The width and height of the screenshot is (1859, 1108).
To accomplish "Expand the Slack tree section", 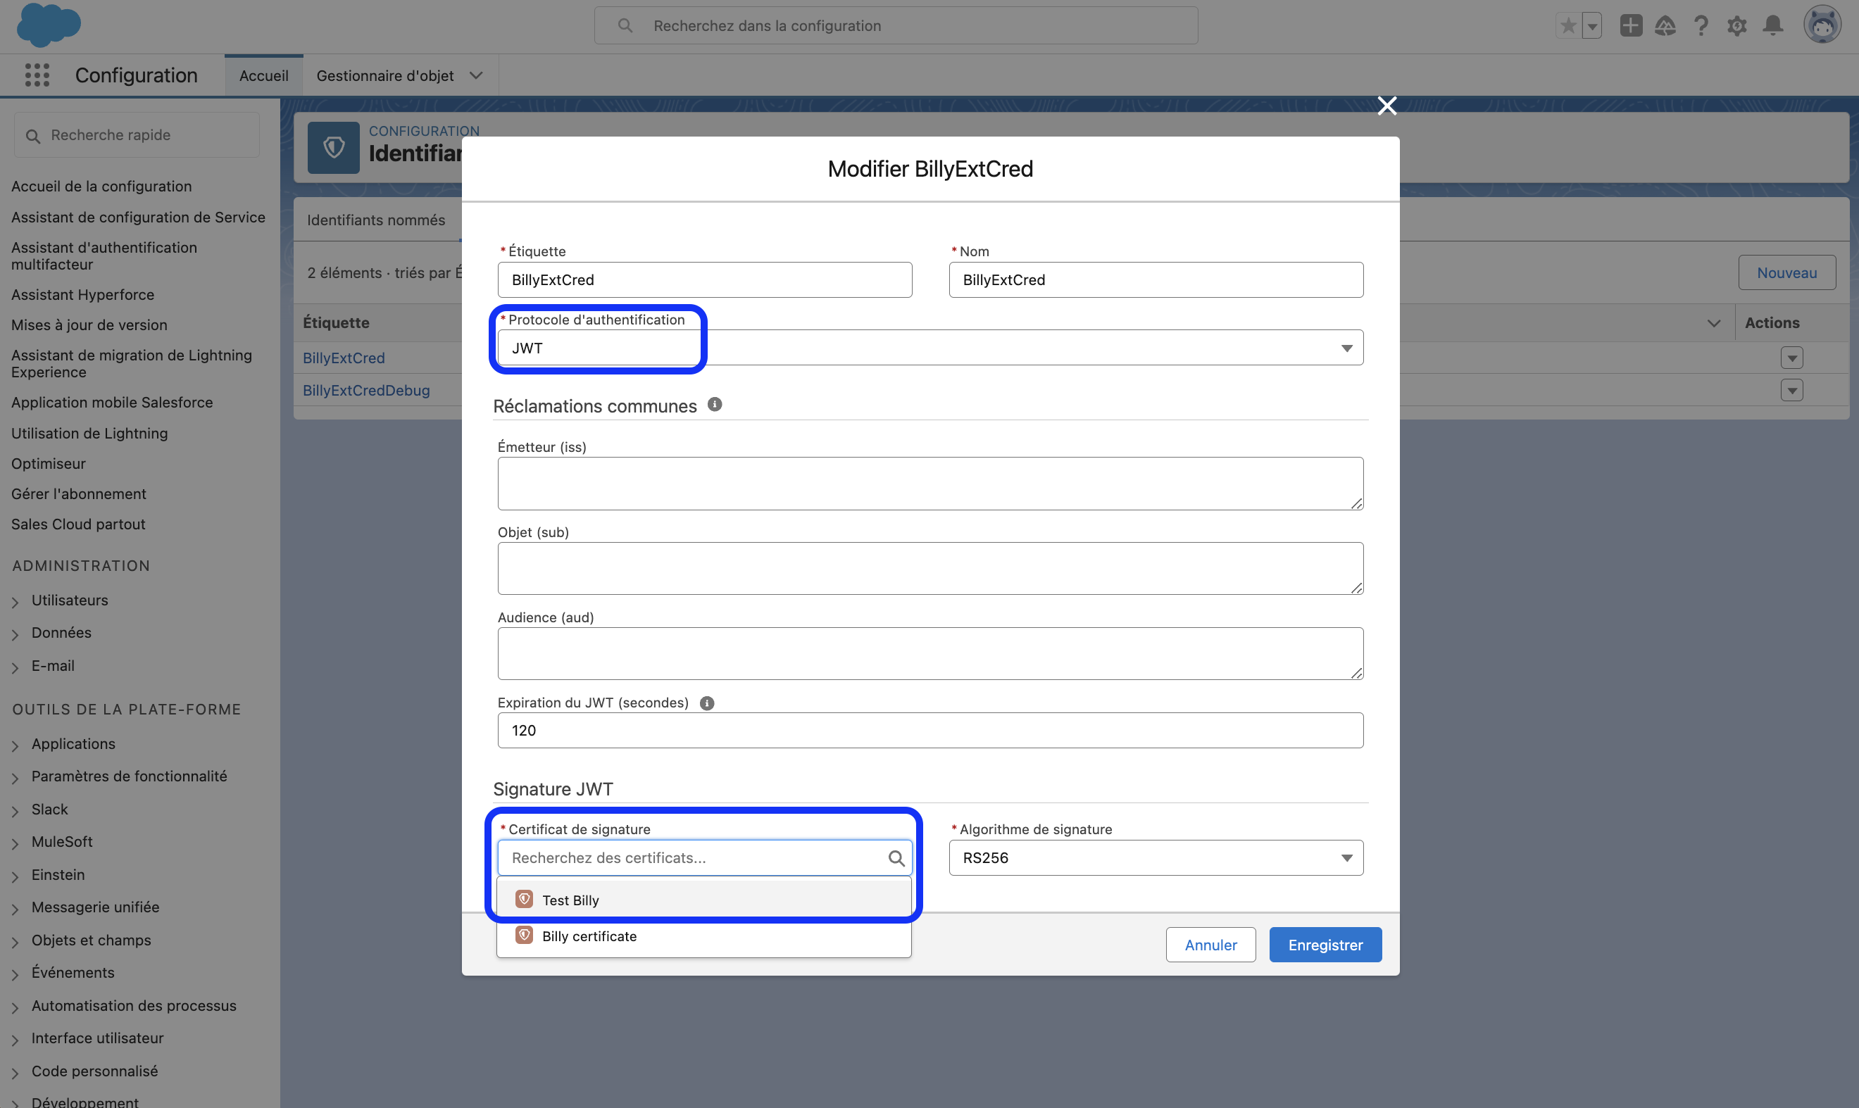I will click(15, 811).
